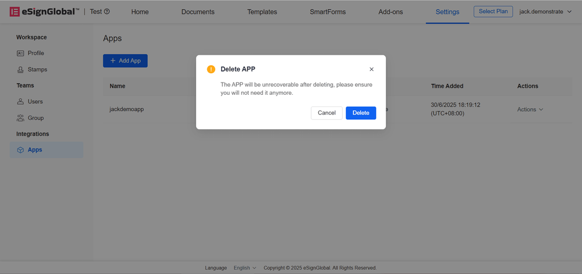Go to the SmartForms tab

tap(328, 12)
